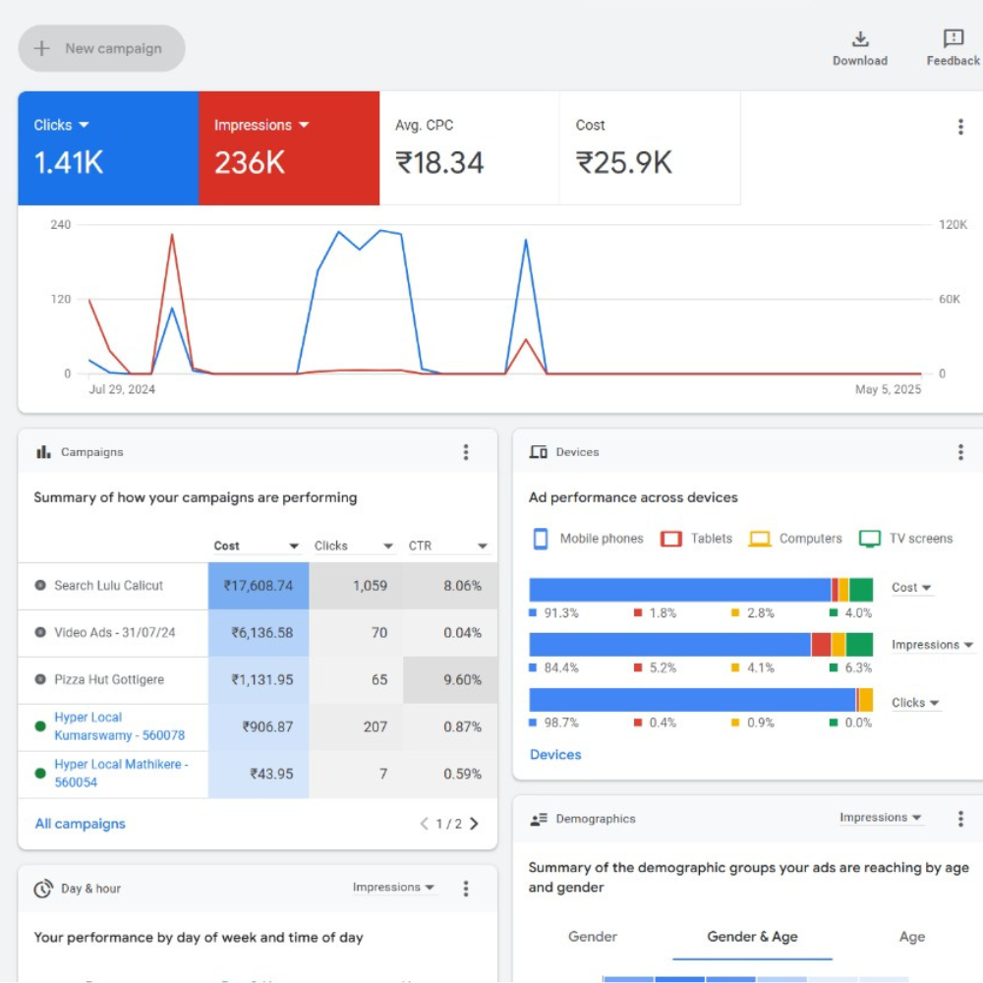Select the Gender tab in Demographics

(x=592, y=937)
